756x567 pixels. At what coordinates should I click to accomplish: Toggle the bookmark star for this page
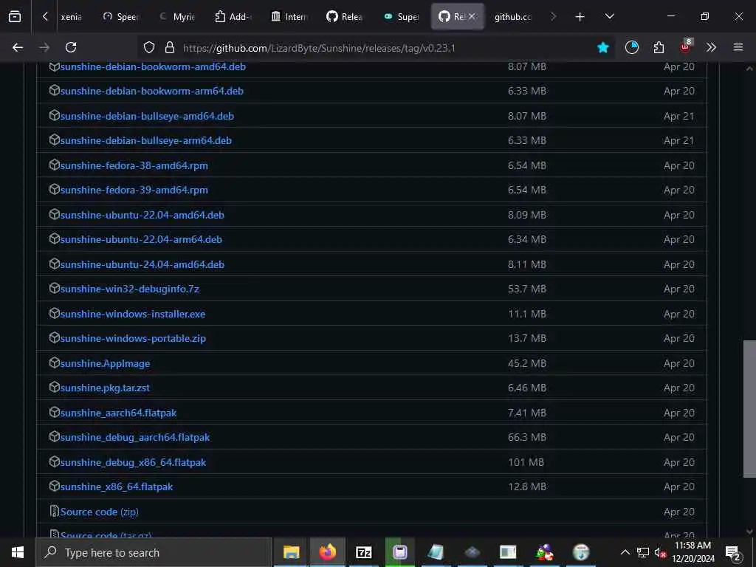tap(602, 48)
